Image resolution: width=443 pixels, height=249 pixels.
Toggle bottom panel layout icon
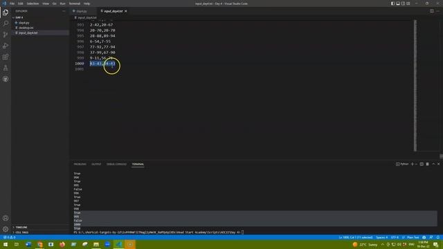click(398, 3)
